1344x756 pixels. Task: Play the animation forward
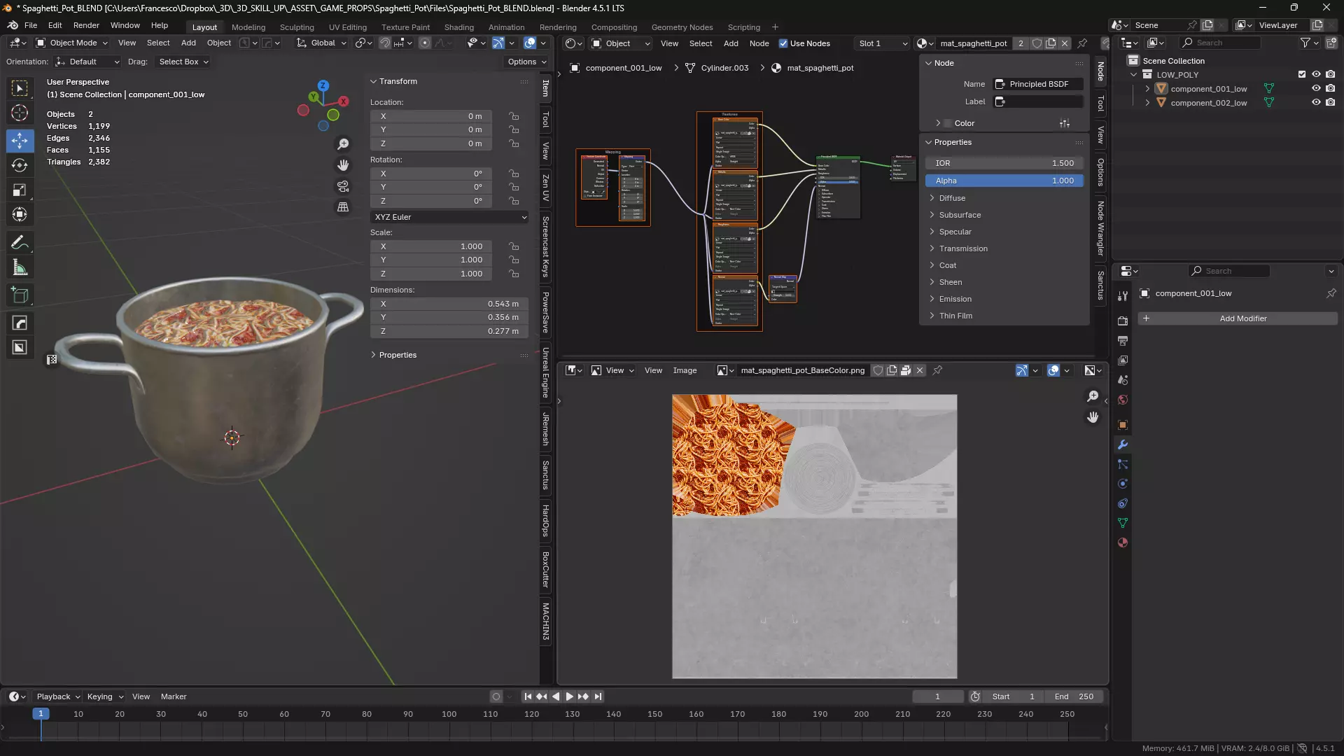tap(569, 696)
